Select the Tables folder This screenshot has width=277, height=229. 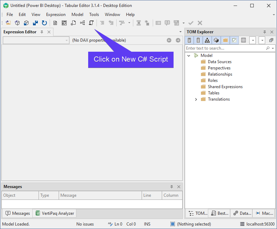click(213, 93)
